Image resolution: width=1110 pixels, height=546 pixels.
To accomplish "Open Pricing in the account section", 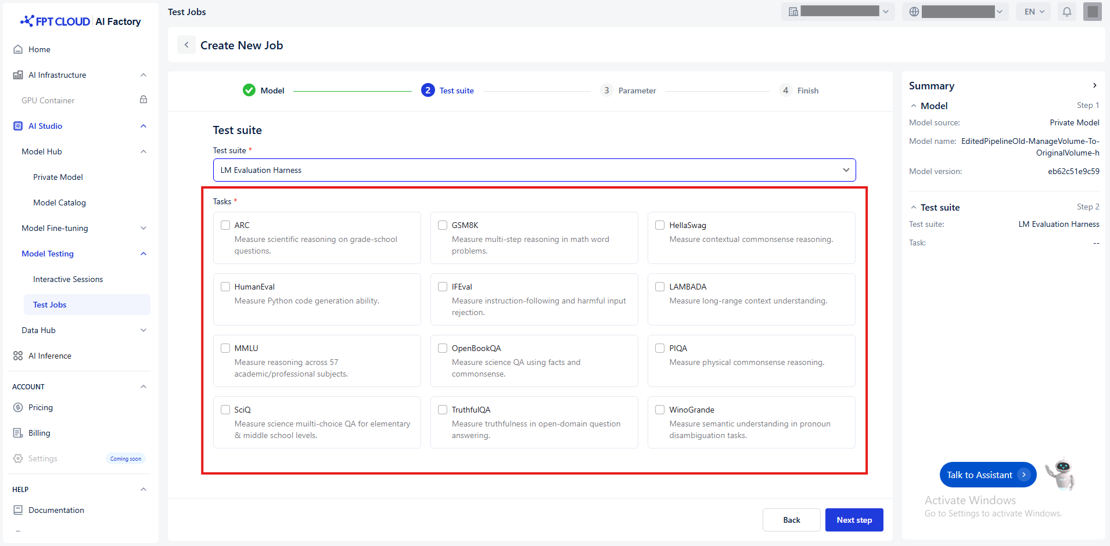I will 40,407.
